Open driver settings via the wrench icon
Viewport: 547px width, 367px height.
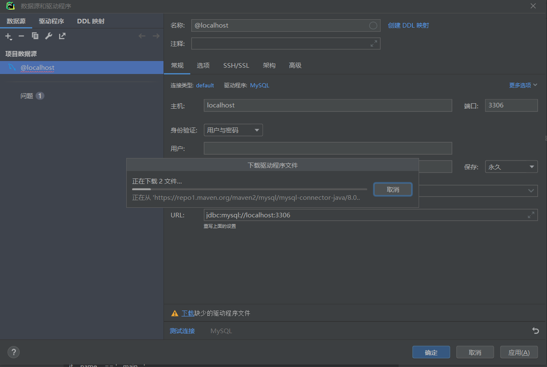(x=49, y=36)
